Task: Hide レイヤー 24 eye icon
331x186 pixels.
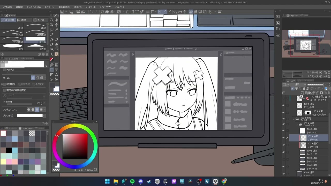Action: coord(284,145)
